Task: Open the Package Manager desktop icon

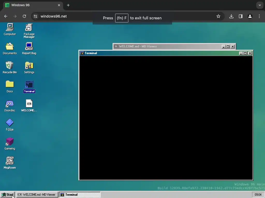Action: point(29,31)
